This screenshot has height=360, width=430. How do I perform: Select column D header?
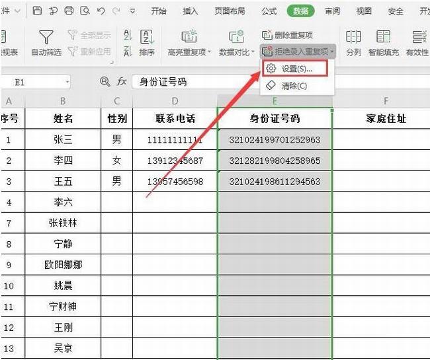(175, 101)
